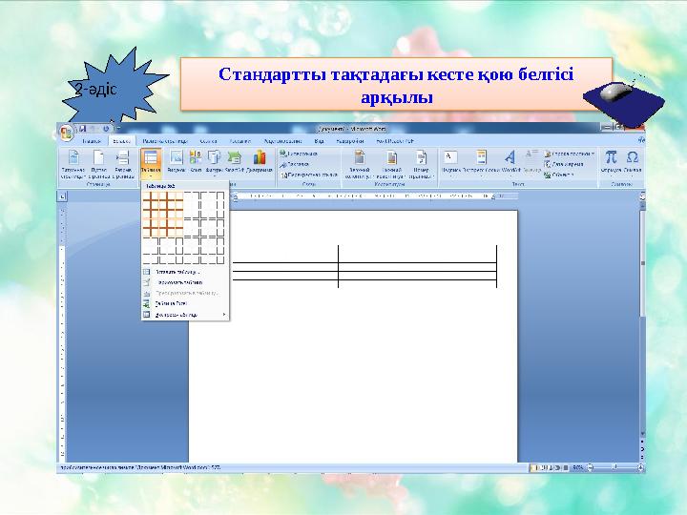687x515 pixels.
Task: Insert a Пустая страница blank page
Action: pyautogui.click(x=99, y=164)
